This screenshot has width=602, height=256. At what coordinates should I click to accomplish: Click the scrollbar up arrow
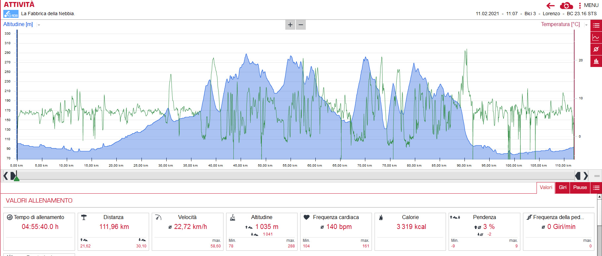pos(599,197)
